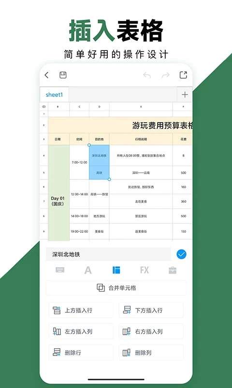Click 下方插入行 button
232x388 pixels.
pos(151,310)
